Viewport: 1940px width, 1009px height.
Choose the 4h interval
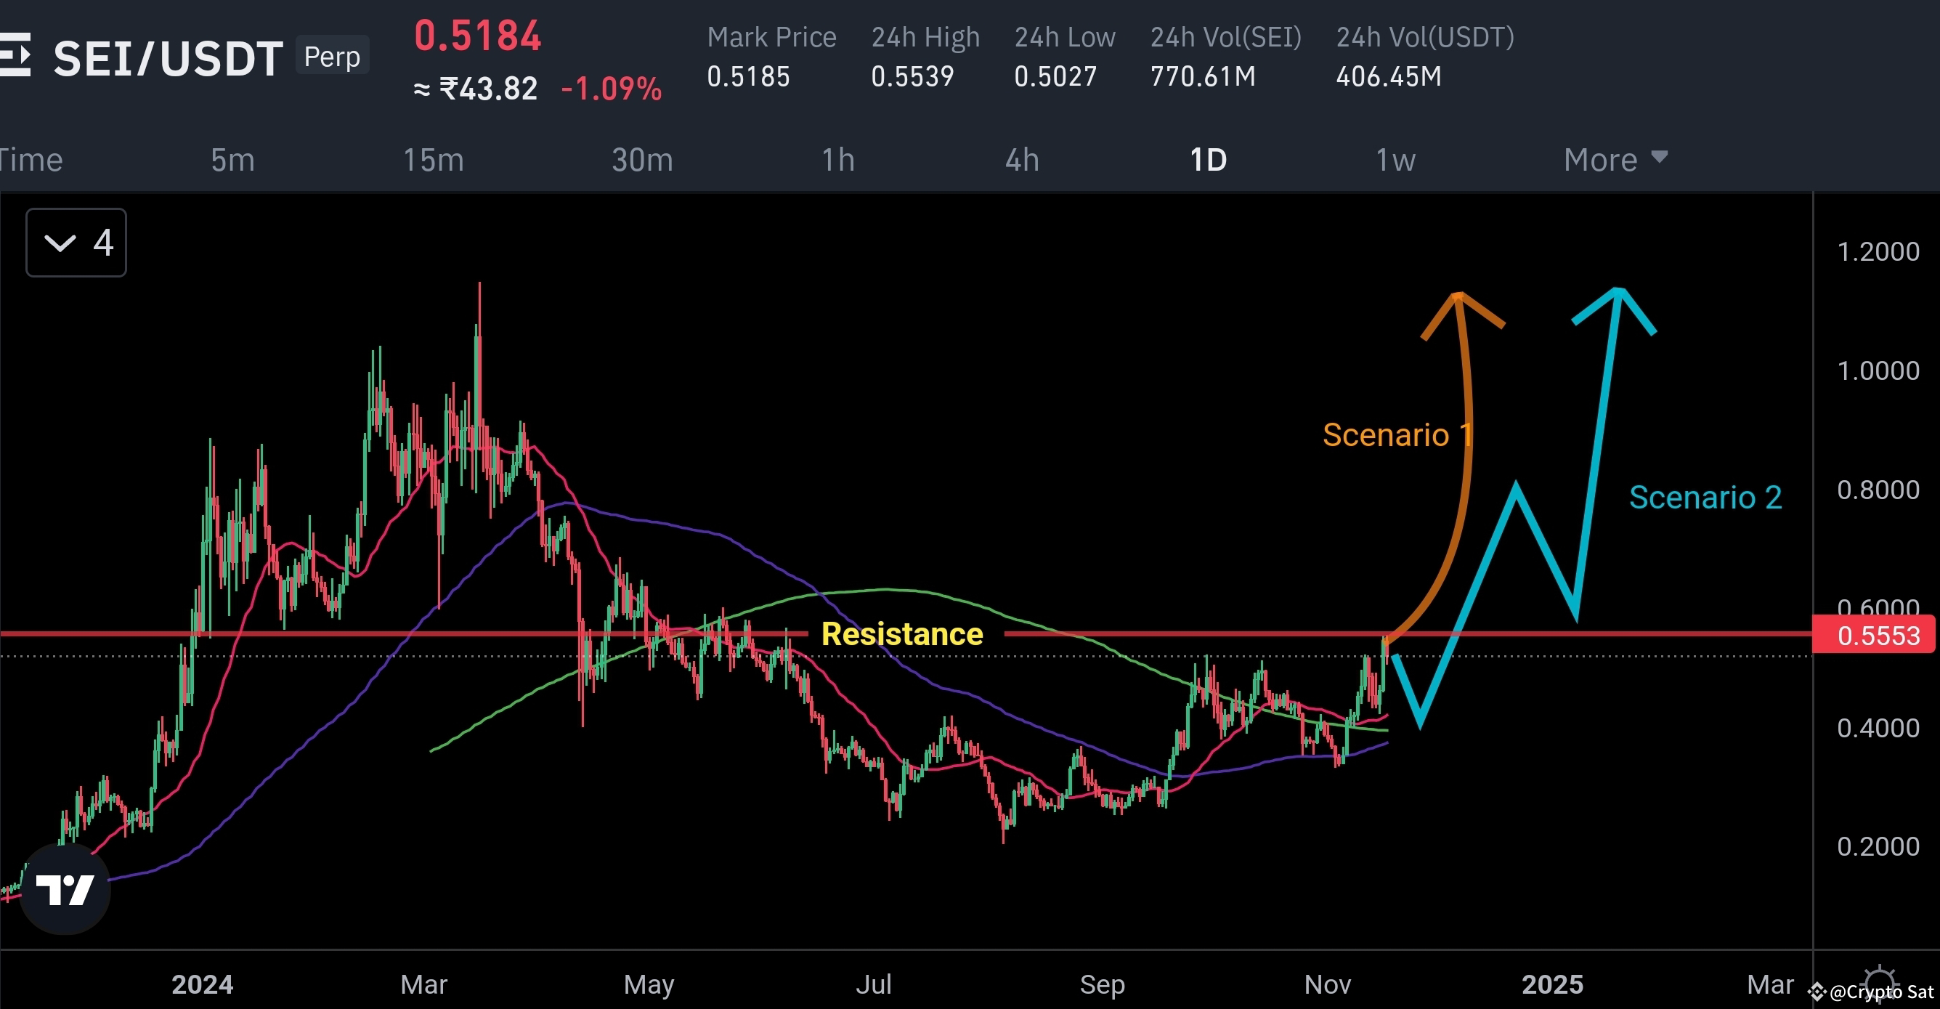[x=1022, y=160]
